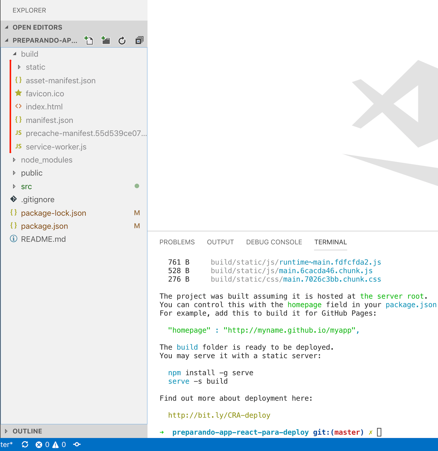The image size is (438, 451).
Task: Switch to the Problems tab
Action: 177,242
